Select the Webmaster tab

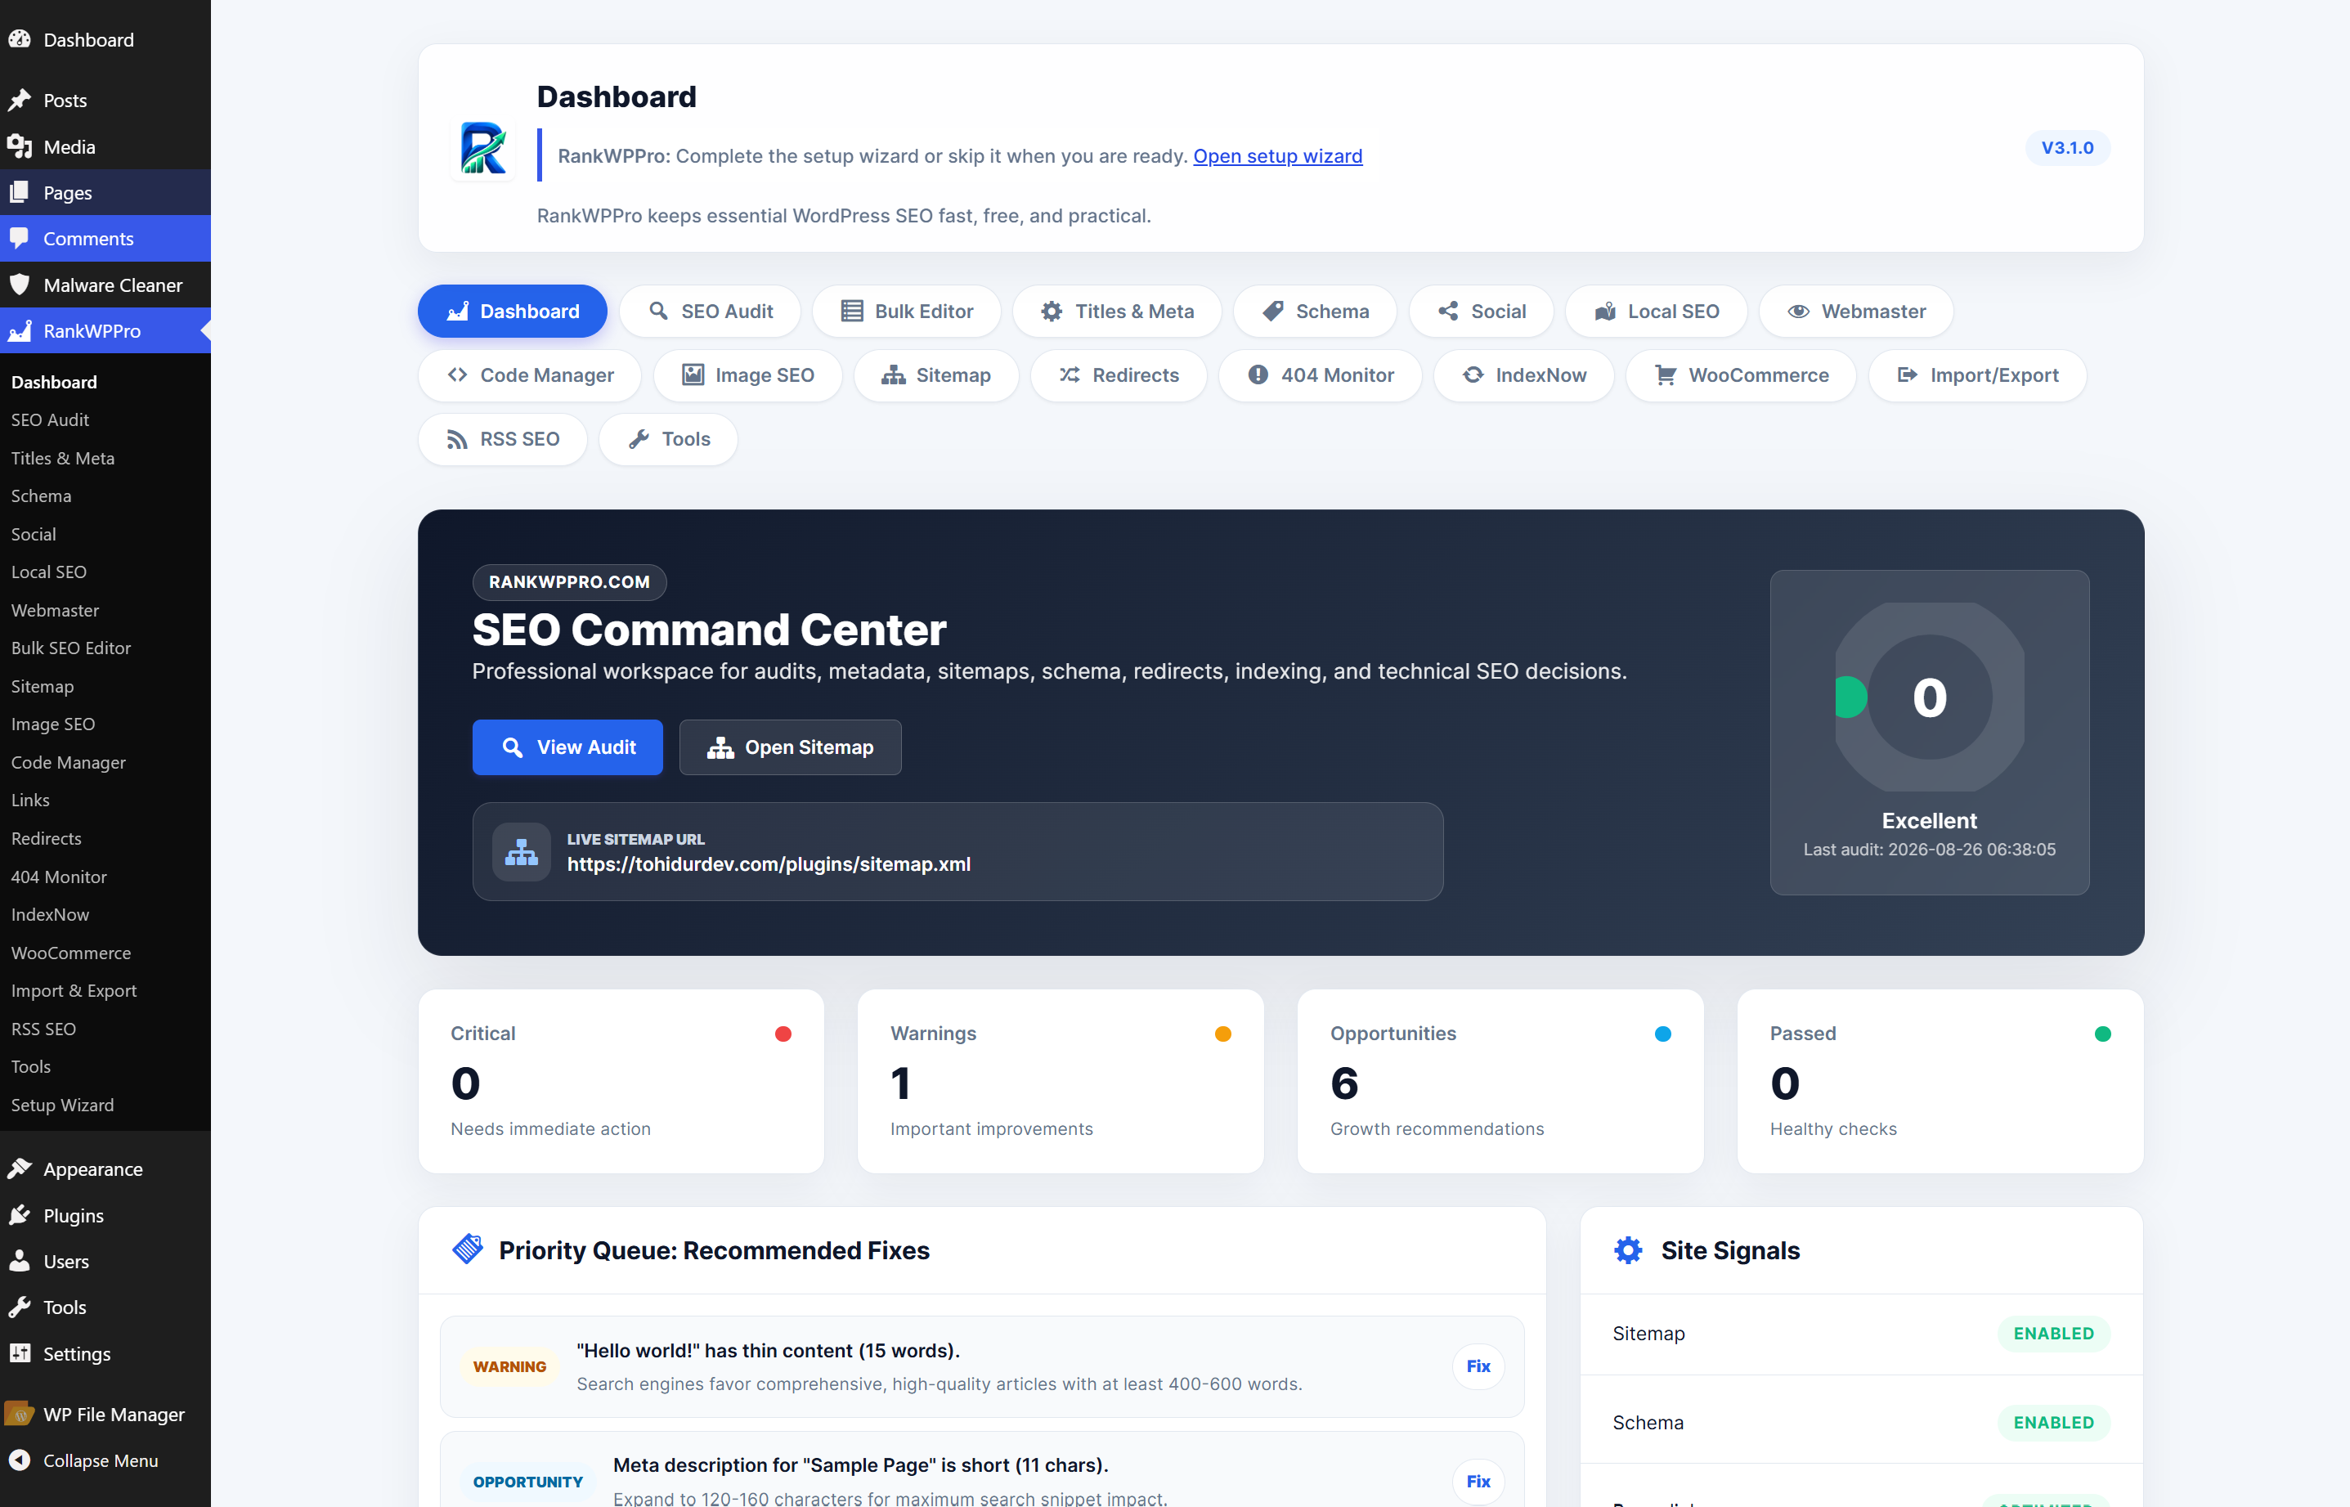point(1856,312)
